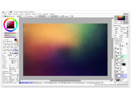Image resolution: width=131 pixels, height=98 pixels.
Task: Open the Canvas menu
Action: coord(15,14)
